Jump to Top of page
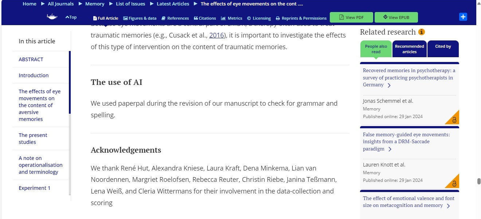This screenshot has height=219, width=481. tap(71, 17)
